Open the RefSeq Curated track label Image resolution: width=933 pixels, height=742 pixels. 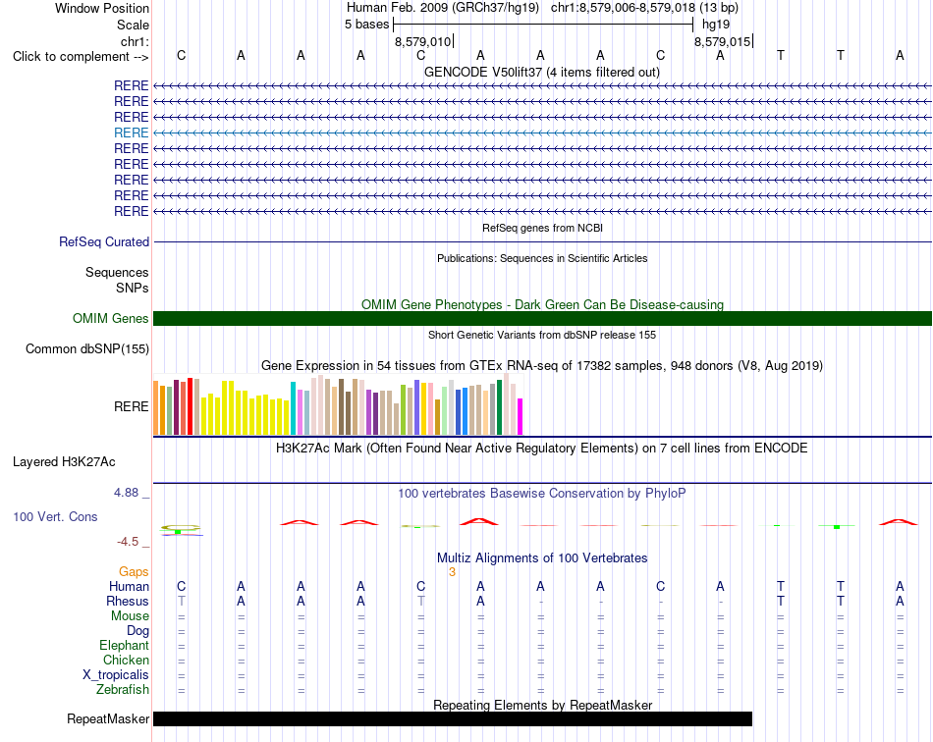103,242
